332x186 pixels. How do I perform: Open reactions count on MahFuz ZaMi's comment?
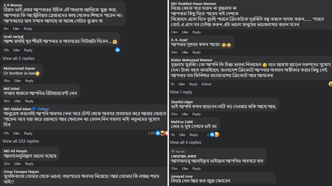208,135
